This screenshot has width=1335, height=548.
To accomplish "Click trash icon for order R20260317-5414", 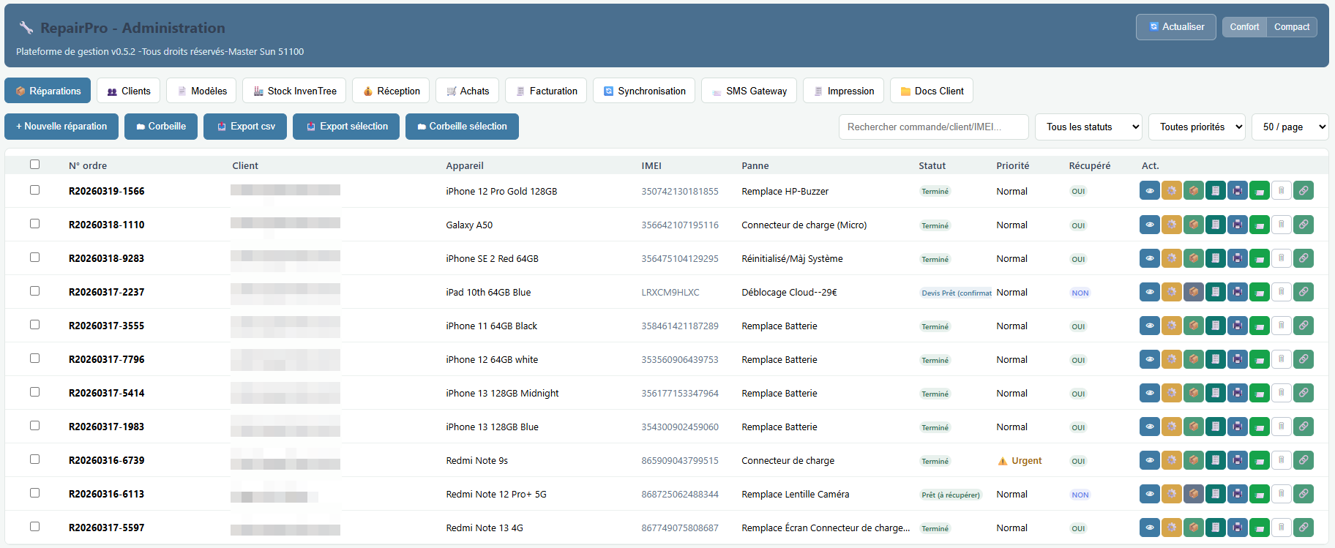I will [1281, 393].
